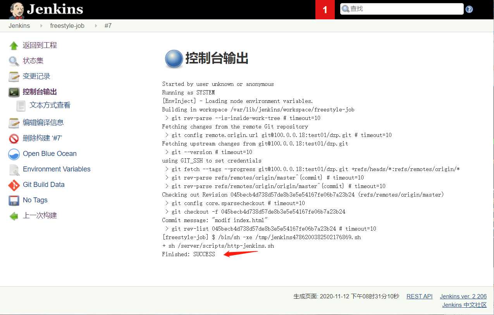Viewport: 494px width, 315px height.
Task: Open 变更记录 changes page
Action: (x=36, y=76)
